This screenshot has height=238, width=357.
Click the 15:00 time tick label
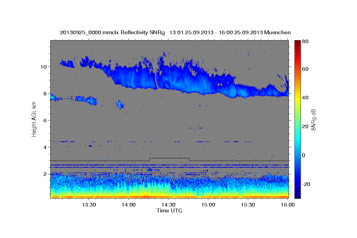pos(208,205)
